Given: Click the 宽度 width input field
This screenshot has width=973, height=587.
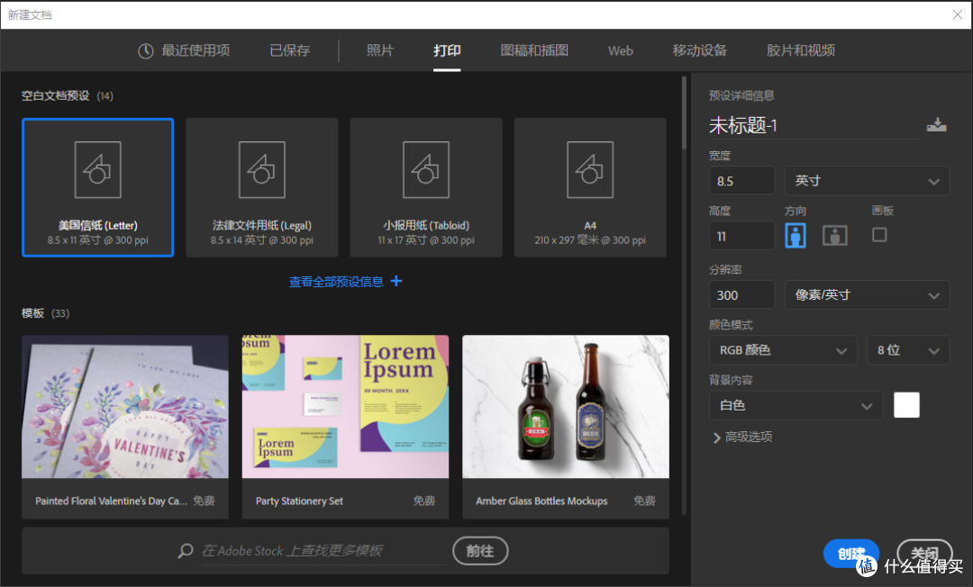Looking at the screenshot, I should pos(741,180).
